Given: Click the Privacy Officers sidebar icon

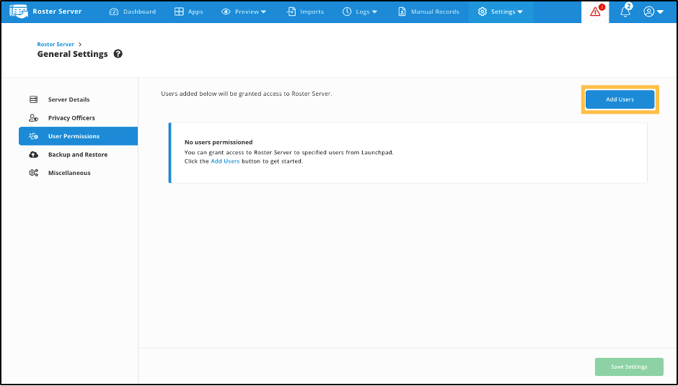Looking at the screenshot, I should click(x=33, y=118).
